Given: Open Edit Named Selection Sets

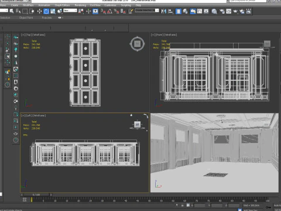Looking at the screenshot, I should tap(131, 11).
